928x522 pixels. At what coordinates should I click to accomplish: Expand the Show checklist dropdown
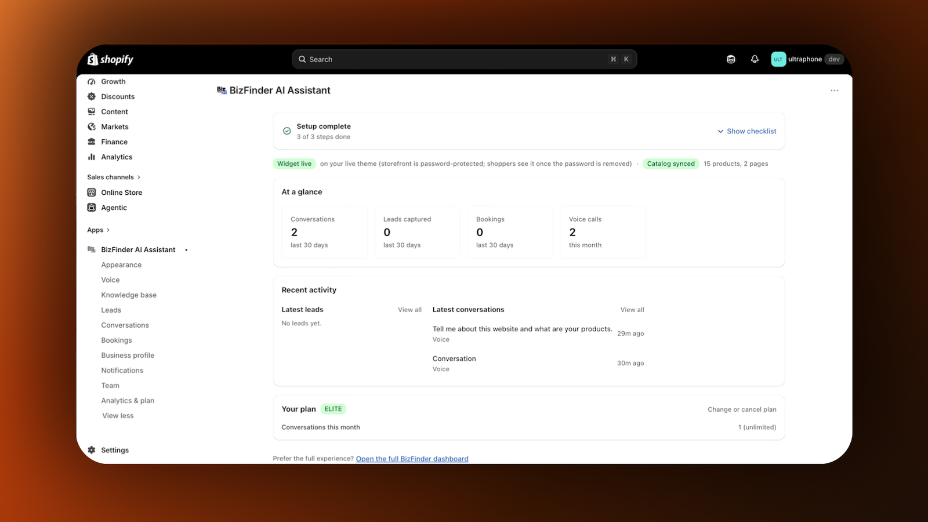click(747, 131)
